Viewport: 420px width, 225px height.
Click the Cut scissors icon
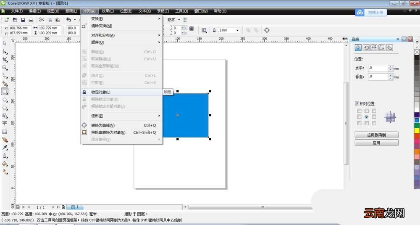pos(42,20)
